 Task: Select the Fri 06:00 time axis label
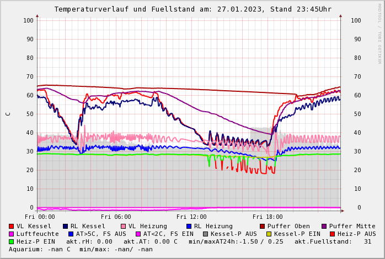(116, 217)
